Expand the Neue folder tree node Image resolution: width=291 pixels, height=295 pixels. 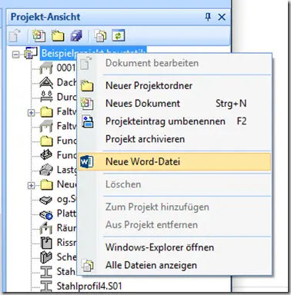[31, 185]
